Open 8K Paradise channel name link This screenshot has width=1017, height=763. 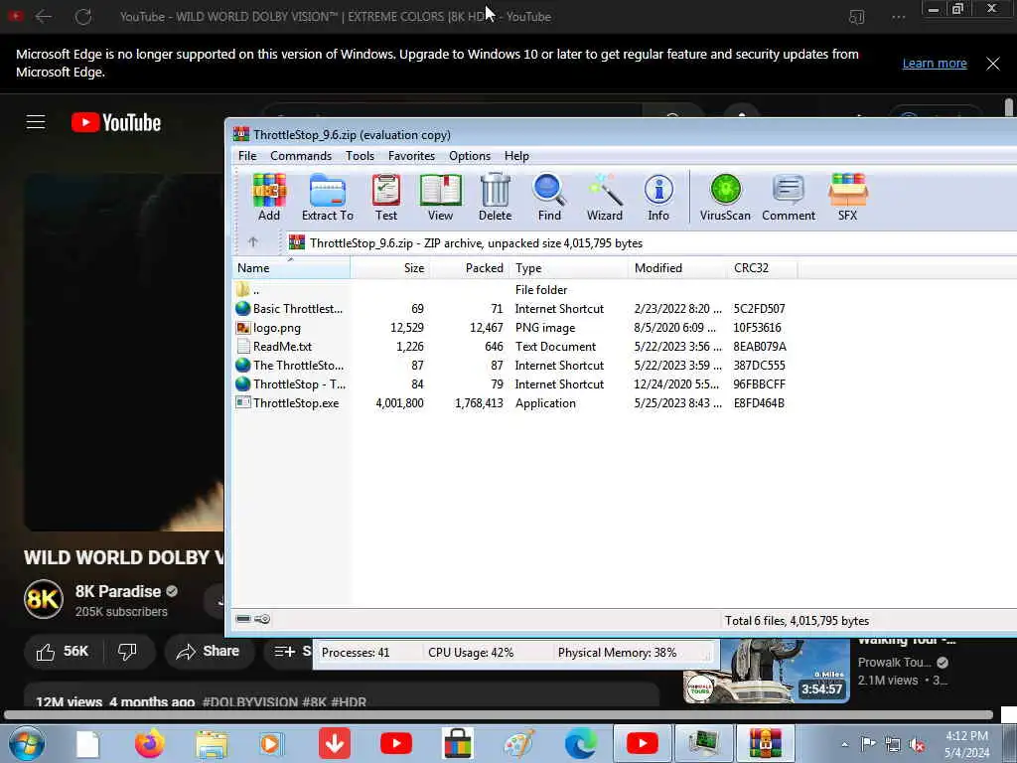coord(118,591)
